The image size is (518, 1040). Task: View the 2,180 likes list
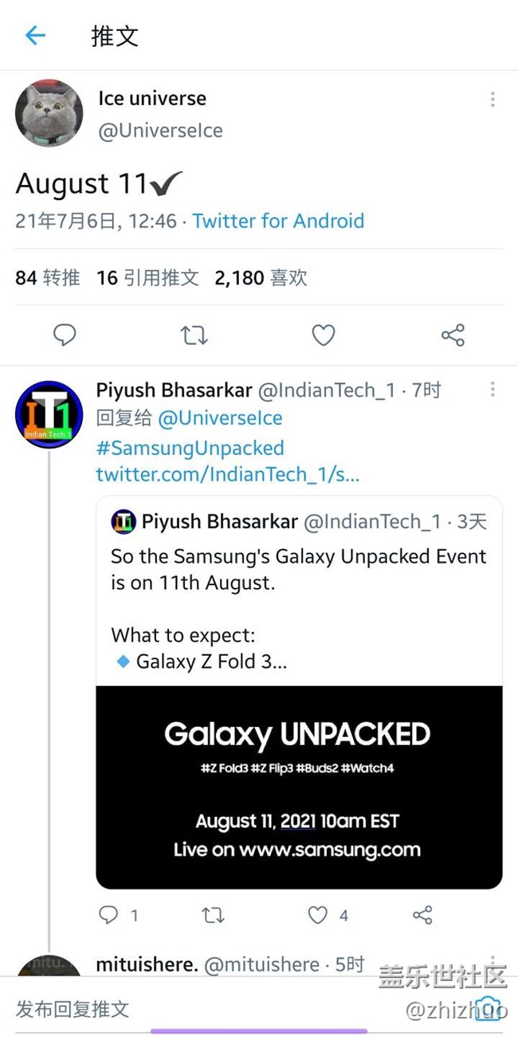[x=261, y=277]
